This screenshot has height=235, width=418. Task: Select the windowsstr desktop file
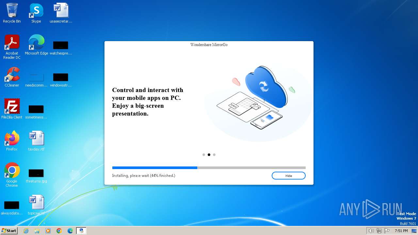coord(61,80)
